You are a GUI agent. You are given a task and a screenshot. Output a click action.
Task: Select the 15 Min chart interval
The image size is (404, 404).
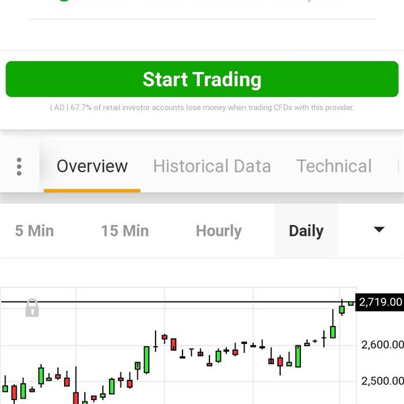tap(125, 231)
